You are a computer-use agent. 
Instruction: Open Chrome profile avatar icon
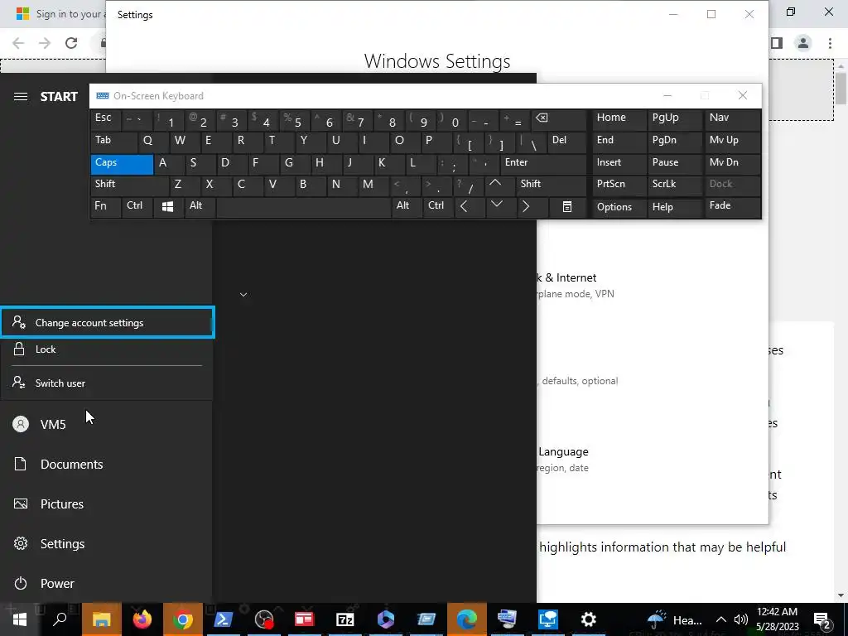[x=803, y=43]
